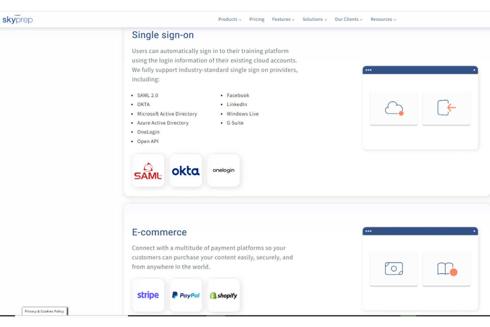Click the open book icon in the illustration

coord(446,269)
